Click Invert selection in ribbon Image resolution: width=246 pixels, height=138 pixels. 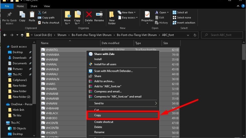184,23
